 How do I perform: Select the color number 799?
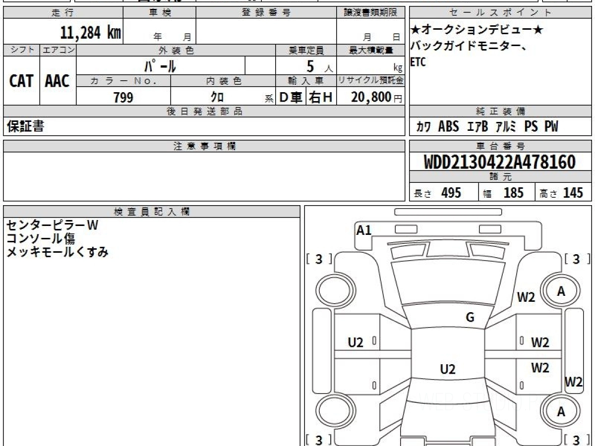[123, 98]
